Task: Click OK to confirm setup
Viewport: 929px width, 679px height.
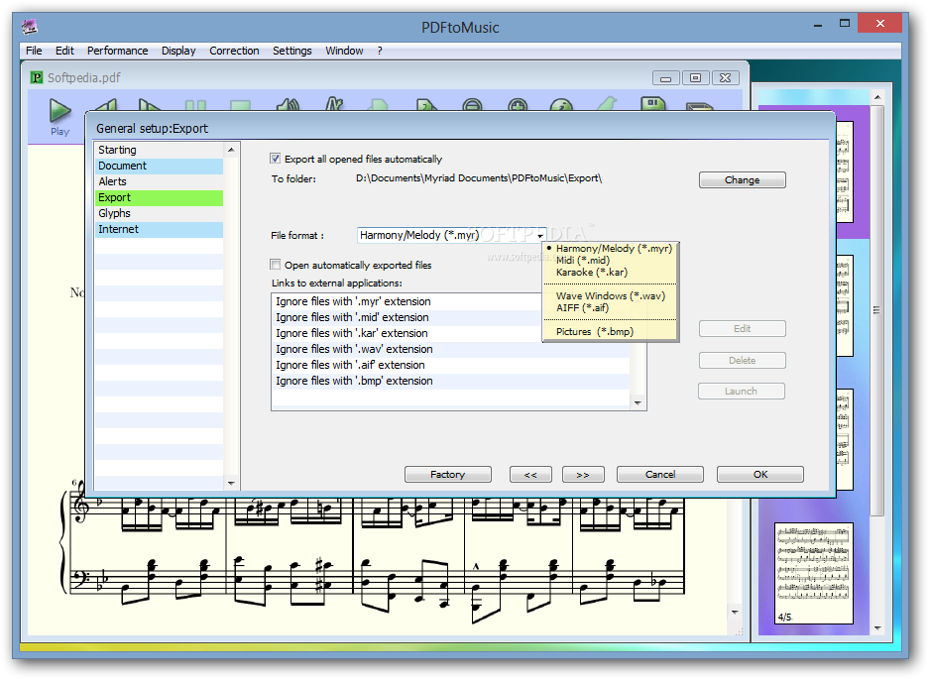Action: (x=760, y=474)
